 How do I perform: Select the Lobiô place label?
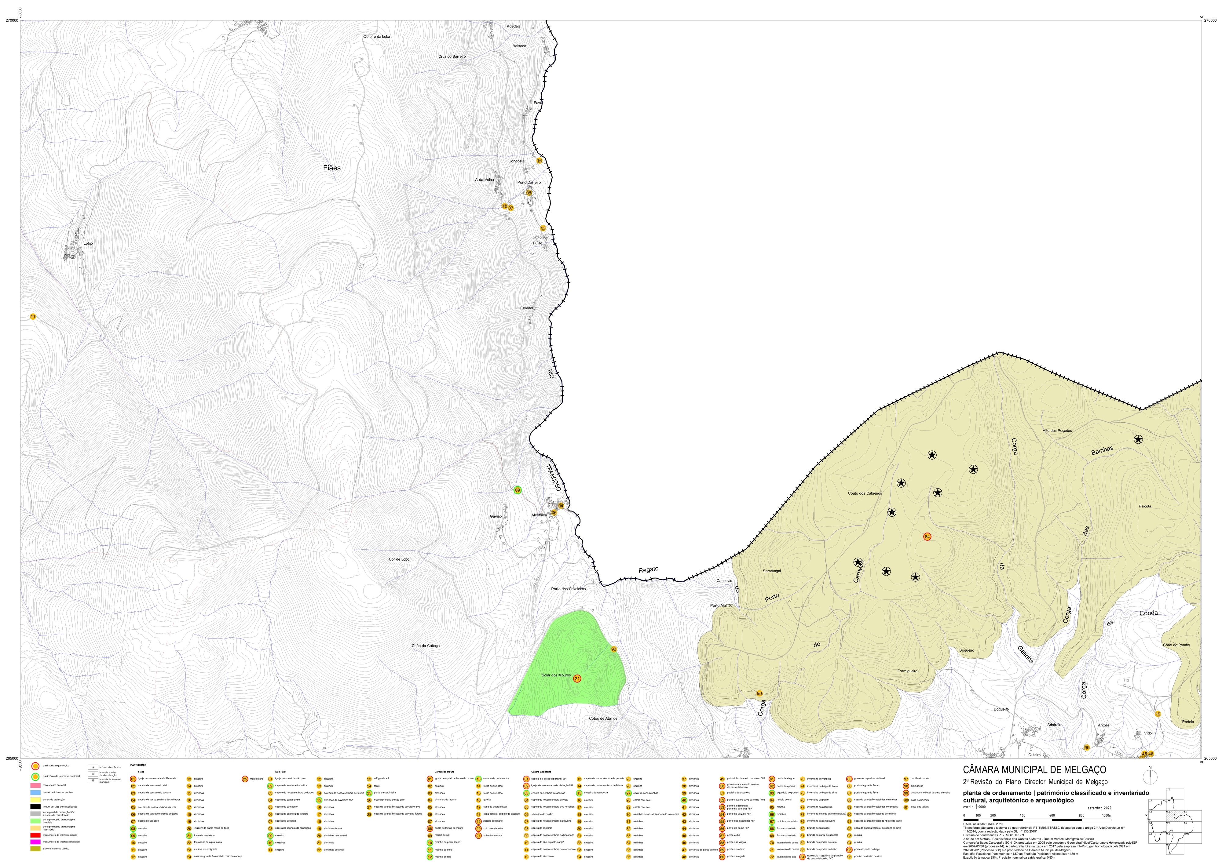88,243
